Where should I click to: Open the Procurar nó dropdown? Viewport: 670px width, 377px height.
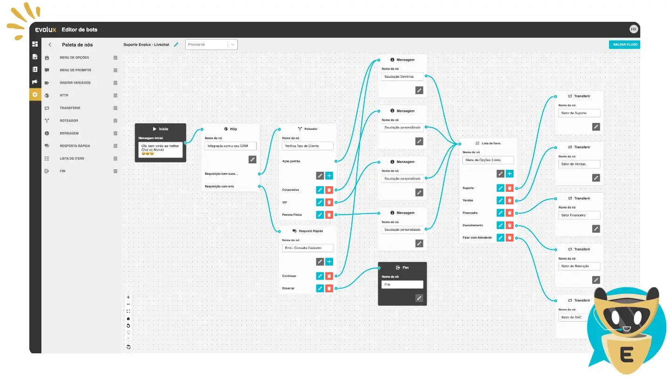tap(232, 45)
